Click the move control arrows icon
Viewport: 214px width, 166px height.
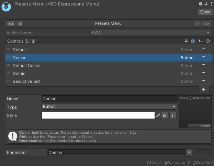(x=208, y=41)
